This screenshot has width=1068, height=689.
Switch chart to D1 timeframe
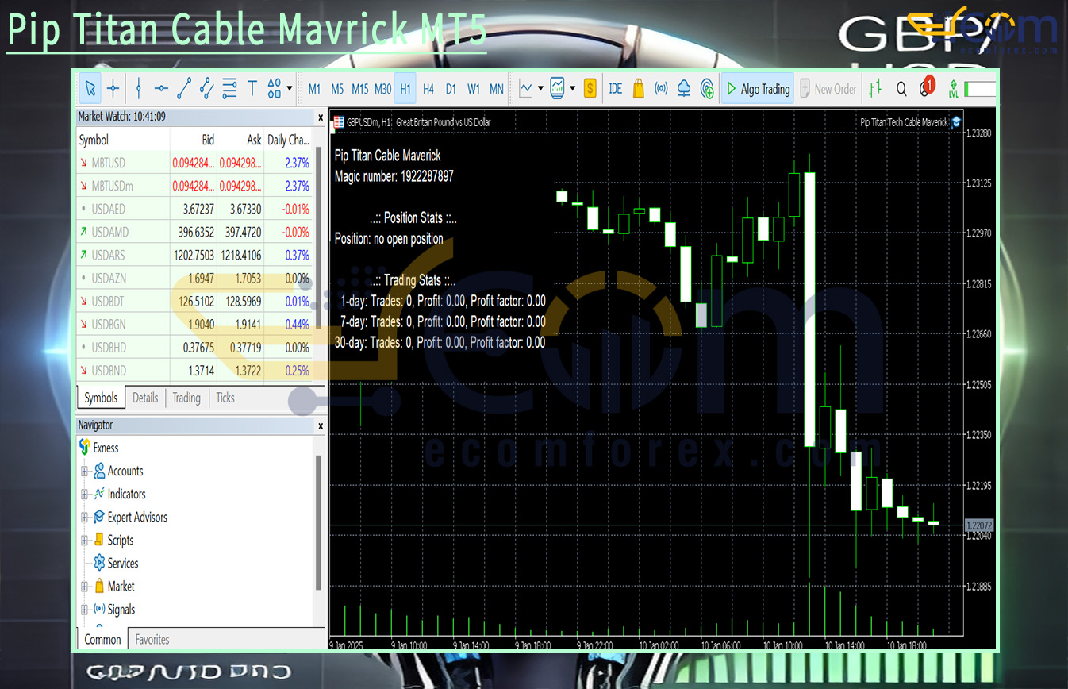[451, 89]
